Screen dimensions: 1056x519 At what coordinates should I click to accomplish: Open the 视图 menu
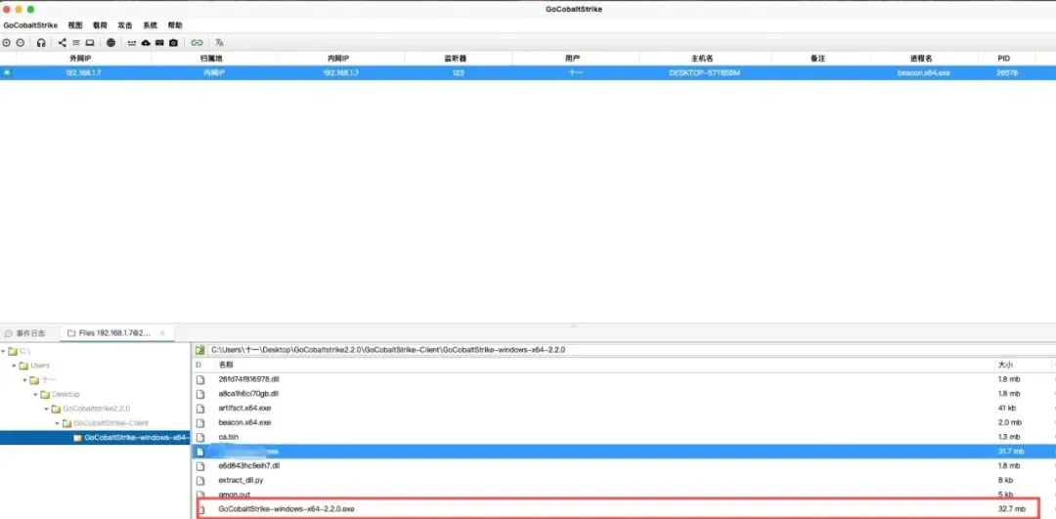(x=74, y=24)
